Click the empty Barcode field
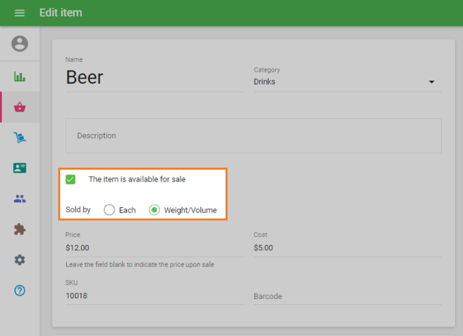Screen dimensions: 463x336 (347, 297)
